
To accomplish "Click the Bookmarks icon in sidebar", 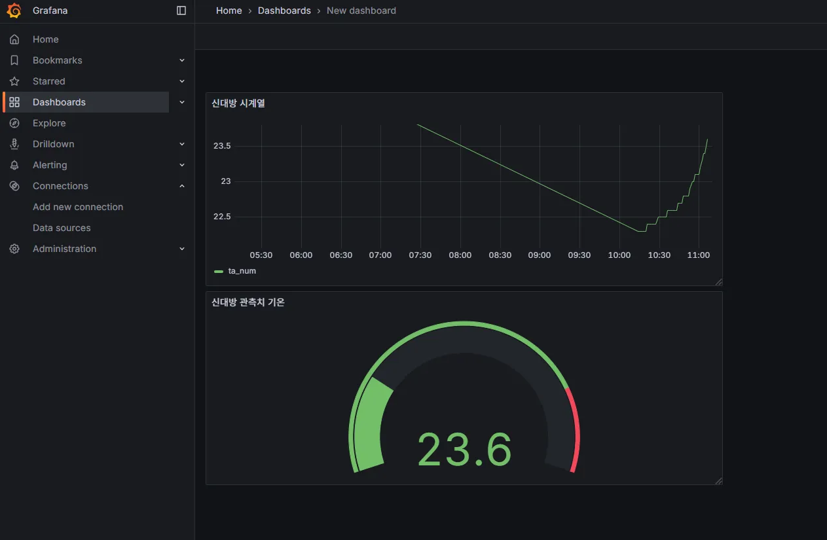I will pyautogui.click(x=14, y=60).
